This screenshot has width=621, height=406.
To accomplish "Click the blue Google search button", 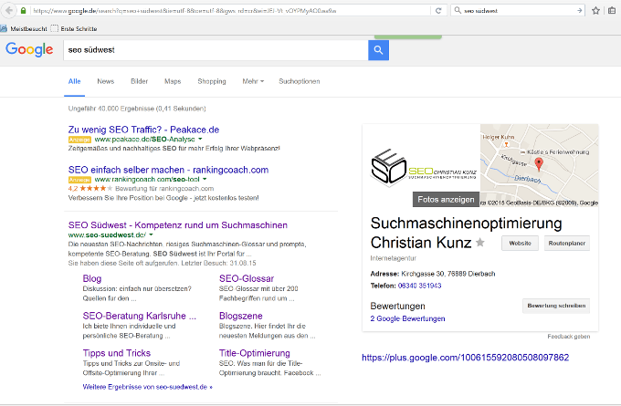I will (x=379, y=50).
